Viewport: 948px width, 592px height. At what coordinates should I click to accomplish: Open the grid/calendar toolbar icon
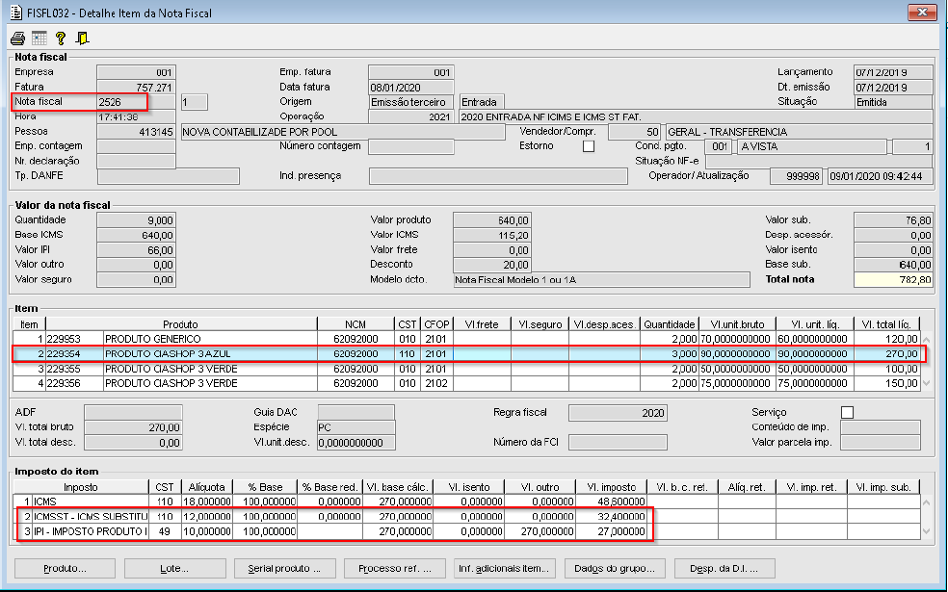39,39
